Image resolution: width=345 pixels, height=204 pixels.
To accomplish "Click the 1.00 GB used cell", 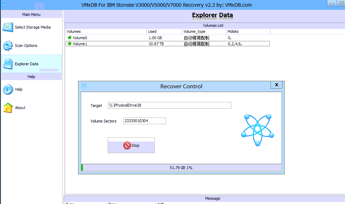I will (x=155, y=38).
